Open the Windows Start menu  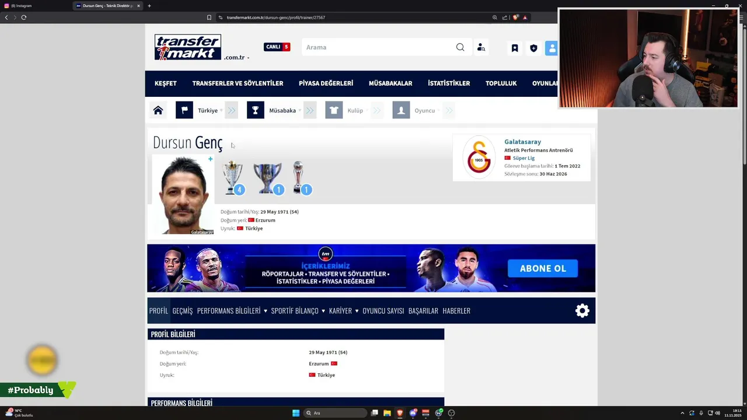(296, 413)
